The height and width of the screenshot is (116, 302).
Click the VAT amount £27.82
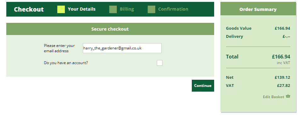tap(283, 86)
